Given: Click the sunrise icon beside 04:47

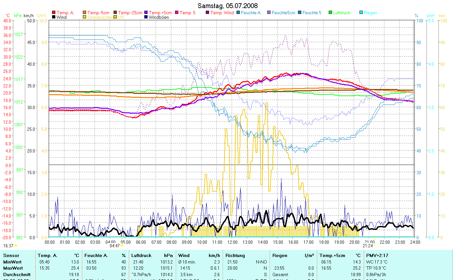Looking at the screenshot, I should click(x=122, y=246).
